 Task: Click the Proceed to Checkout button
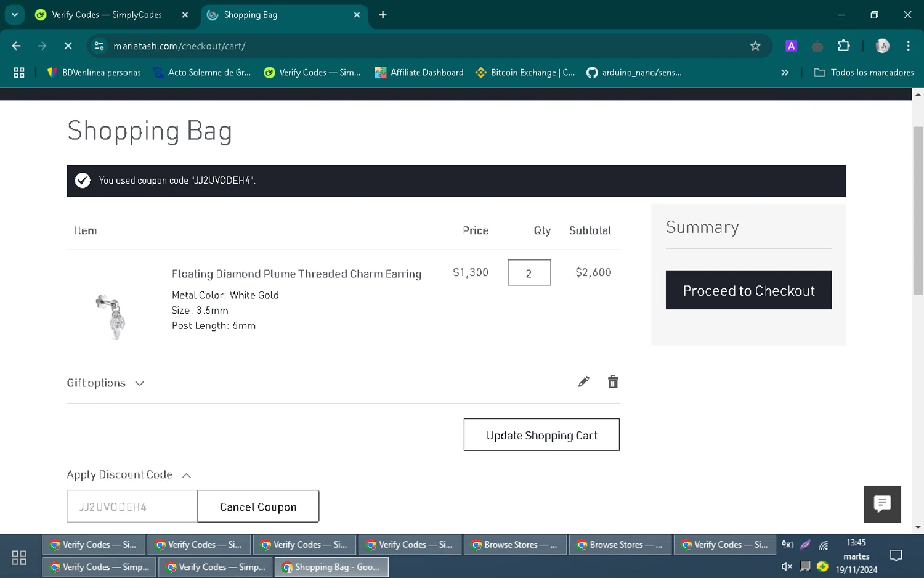click(748, 290)
